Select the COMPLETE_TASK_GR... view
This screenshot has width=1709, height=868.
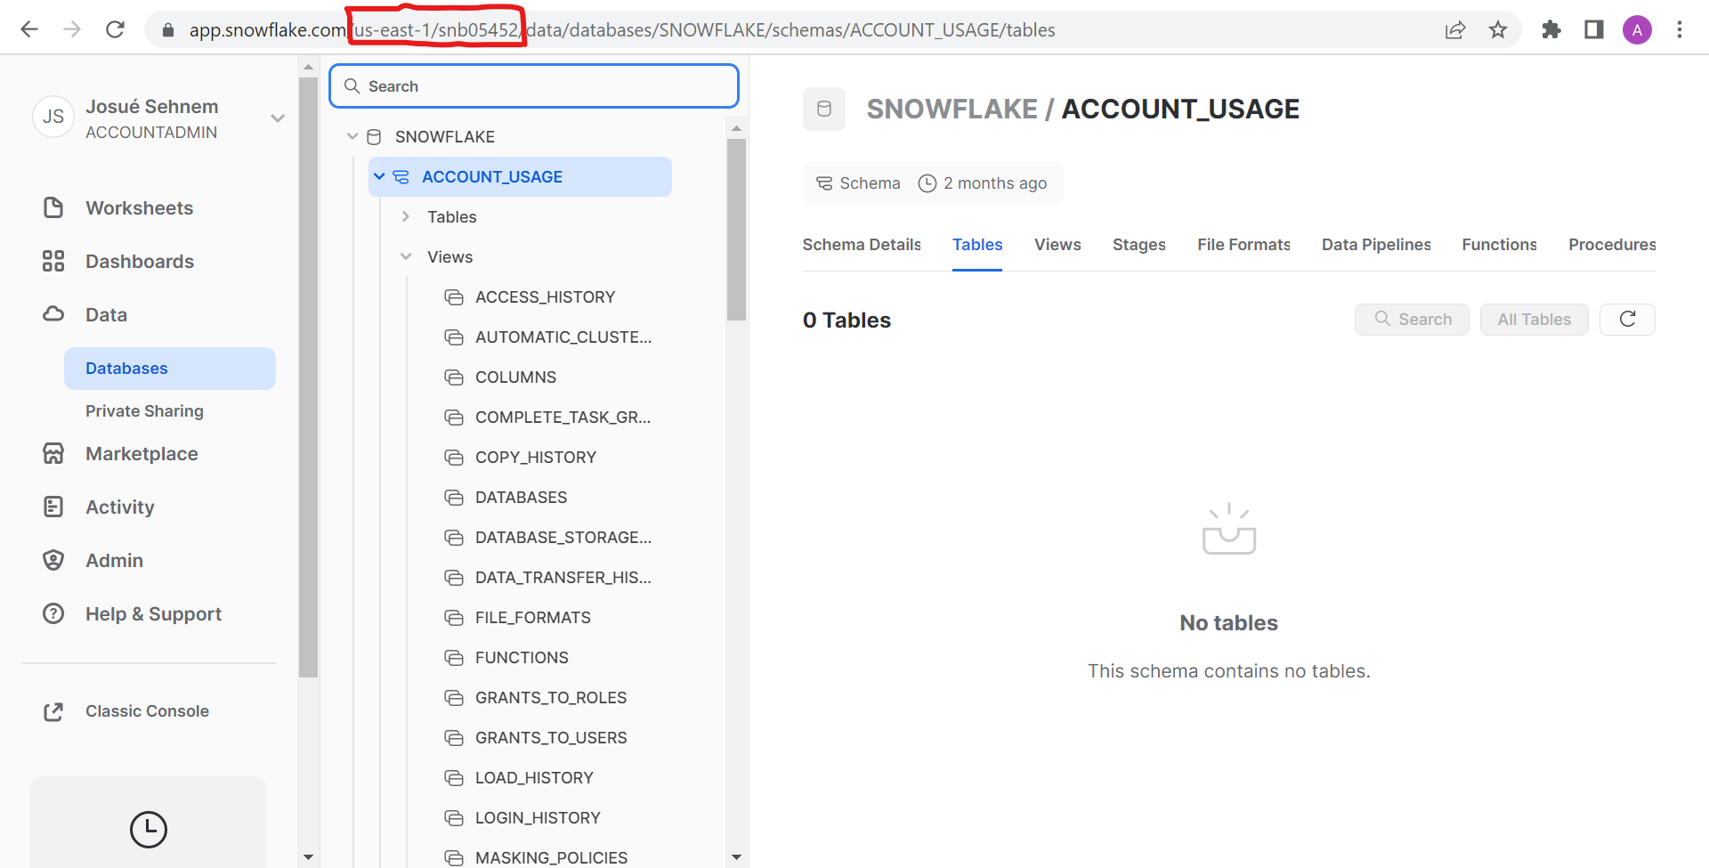tap(563, 418)
